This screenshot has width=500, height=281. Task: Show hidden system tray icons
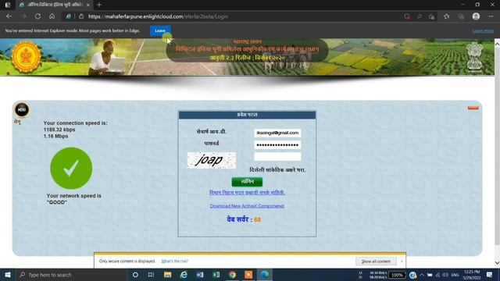click(x=422, y=275)
